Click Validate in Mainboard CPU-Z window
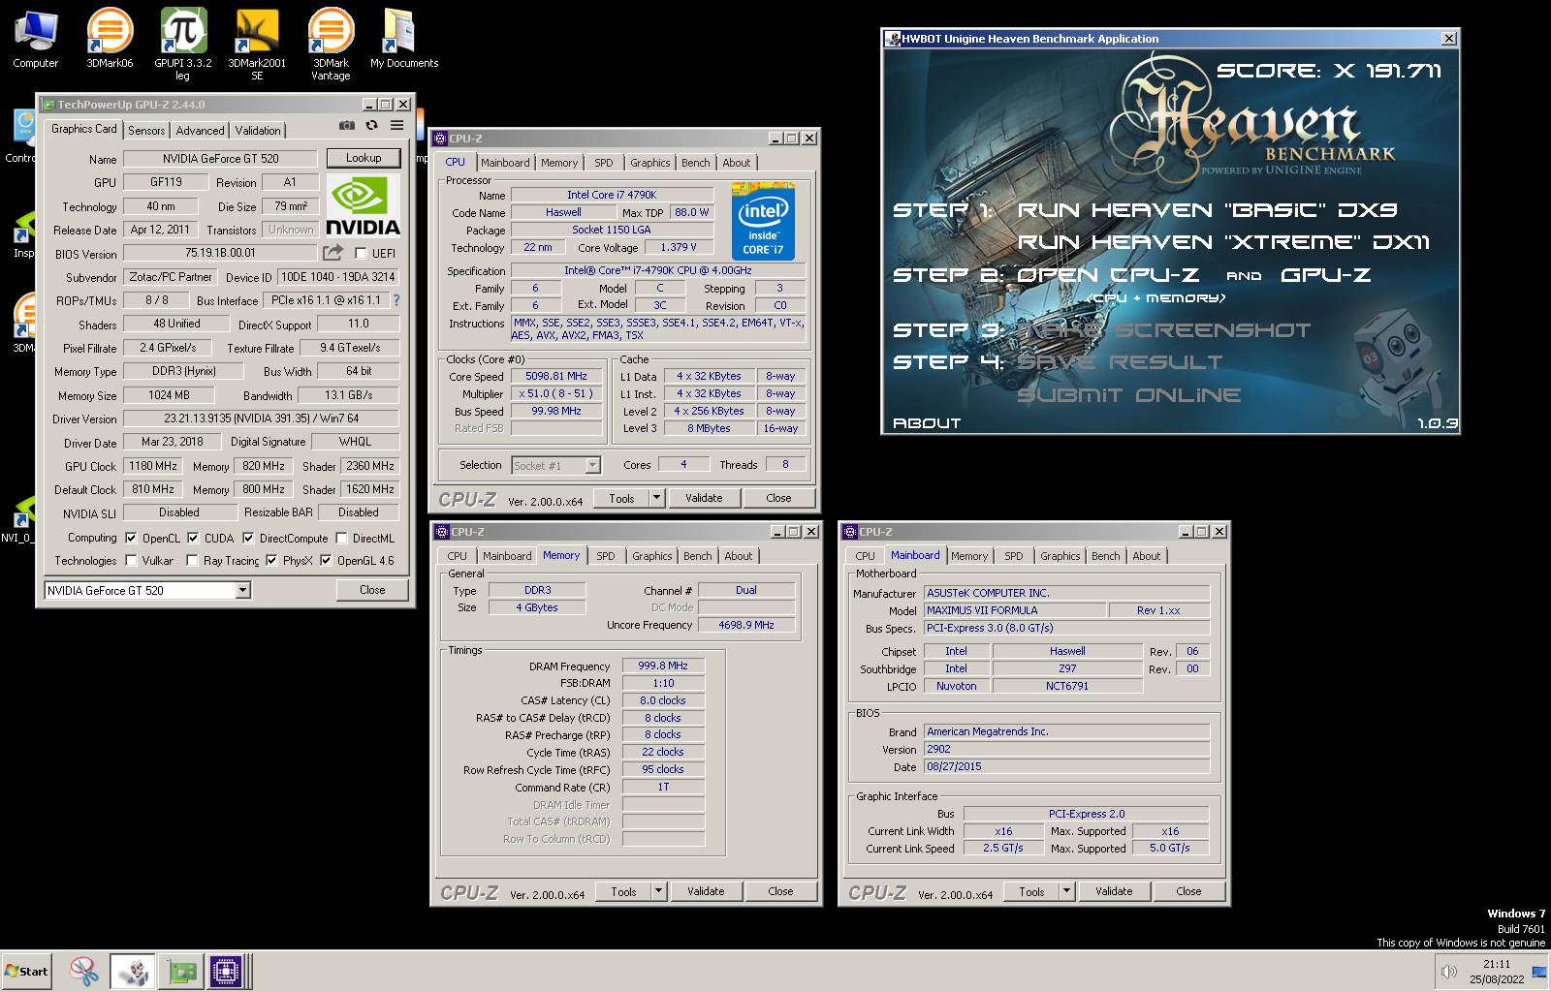 click(x=1114, y=891)
